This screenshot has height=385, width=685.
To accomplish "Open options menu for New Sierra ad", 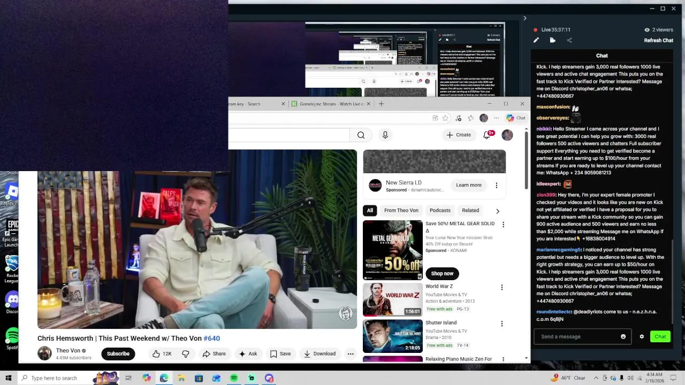I will click(496, 186).
